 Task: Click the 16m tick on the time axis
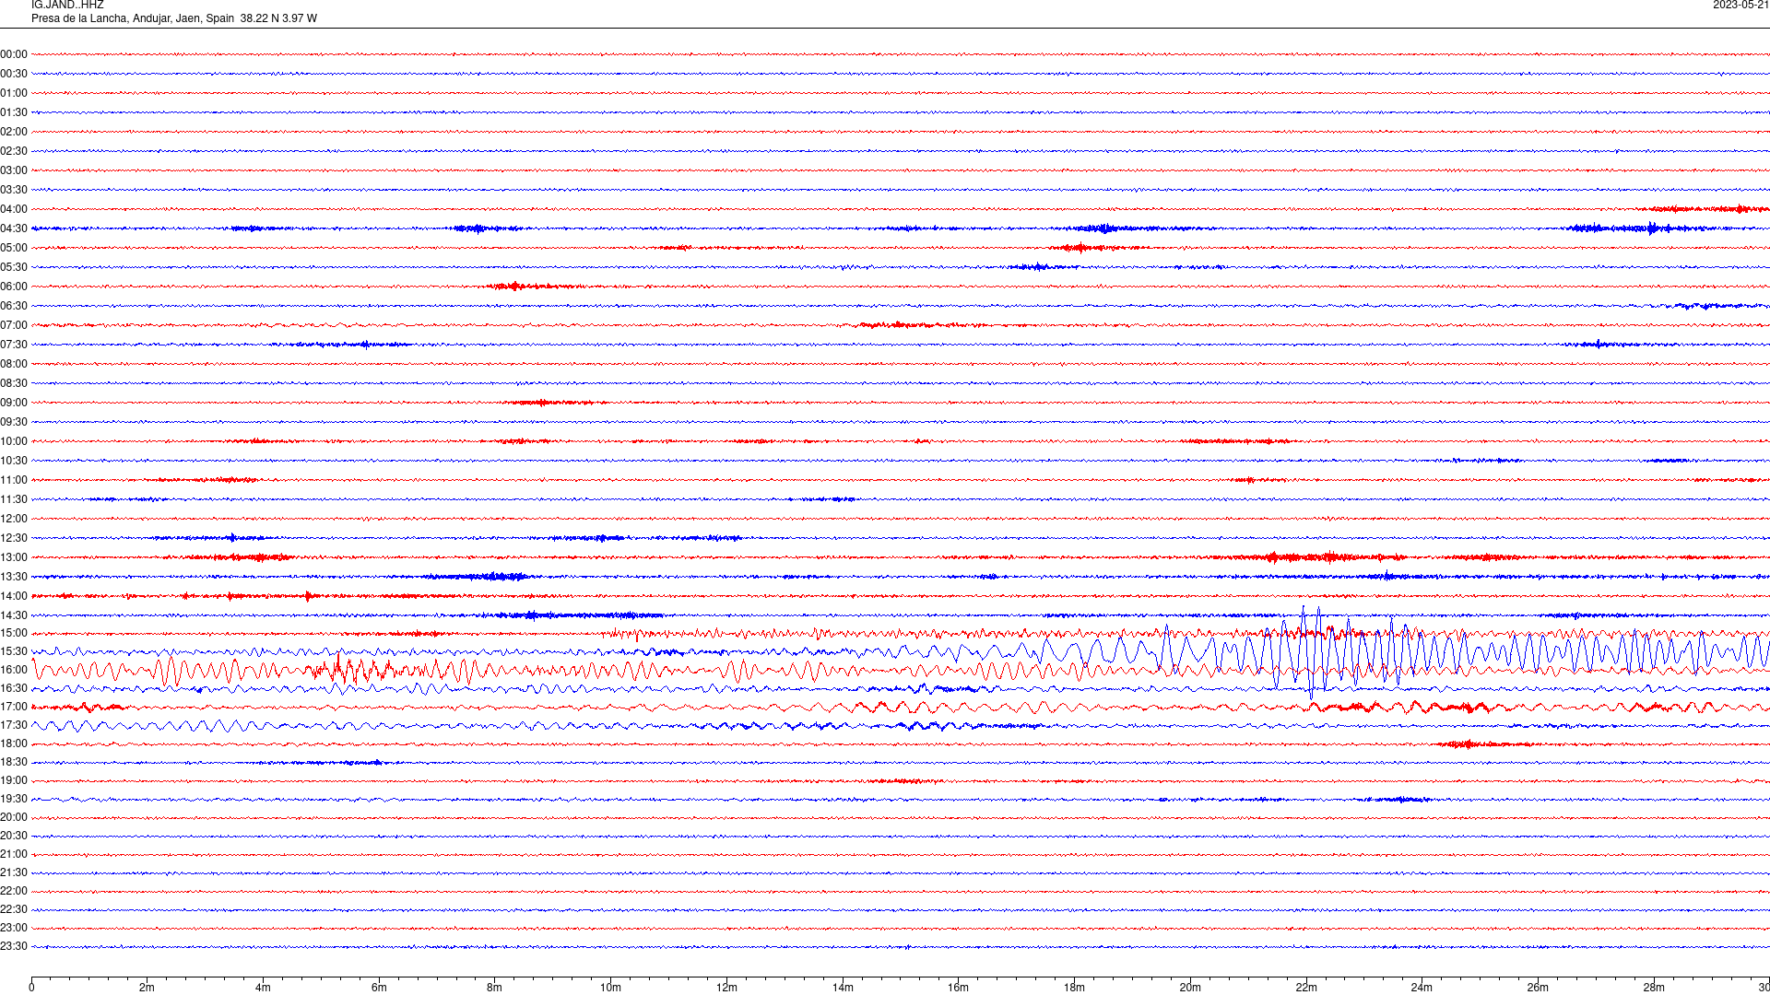pyautogui.click(x=959, y=988)
